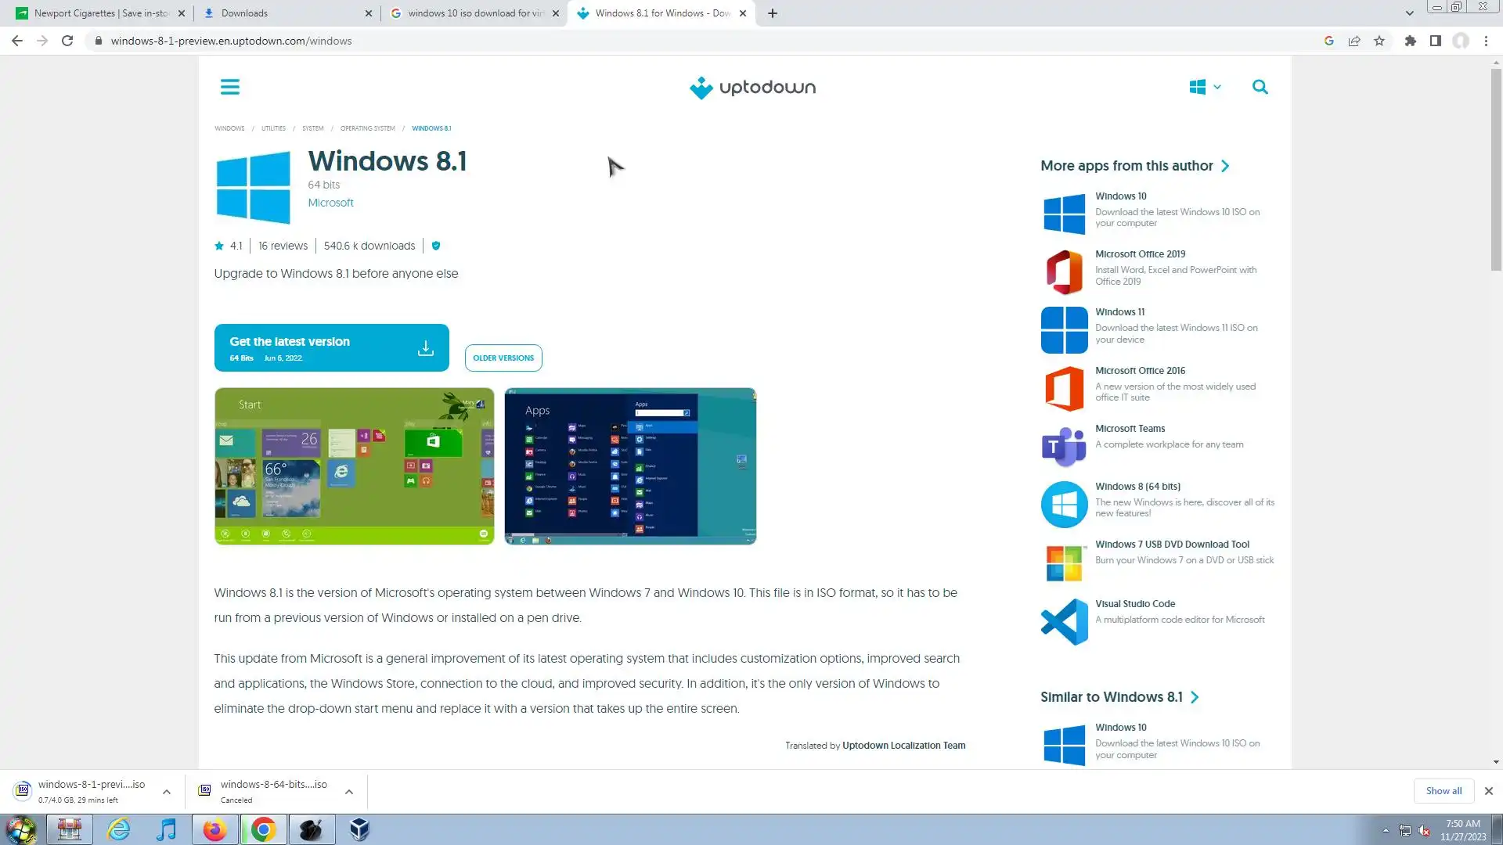Viewport: 1503px width, 845px height.
Task: Open the hamburger menu on Uptodown
Action: (x=229, y=87)
